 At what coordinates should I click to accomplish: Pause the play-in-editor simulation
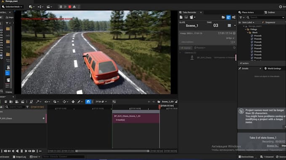[61, 7]
